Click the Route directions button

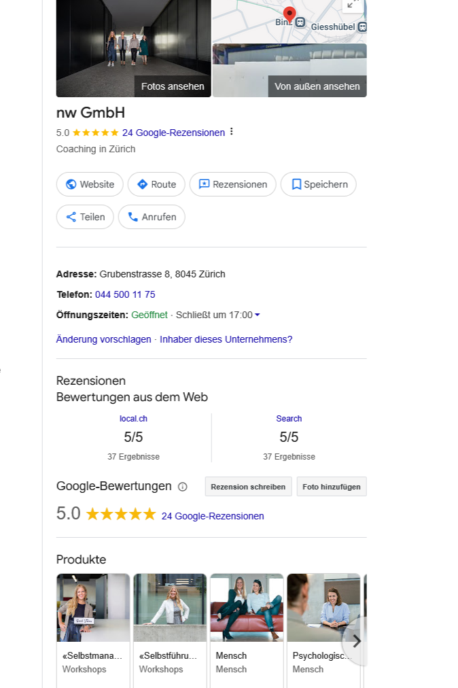coord(156,184)
